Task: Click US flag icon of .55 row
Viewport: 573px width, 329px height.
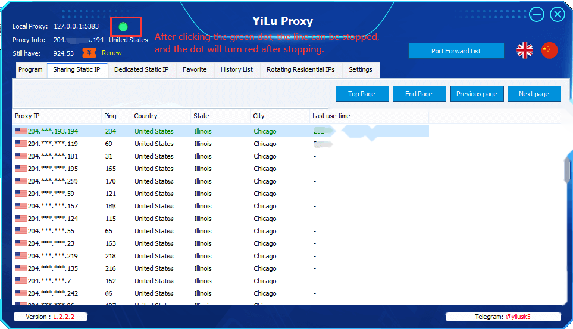Action: [x=20, y=230]
